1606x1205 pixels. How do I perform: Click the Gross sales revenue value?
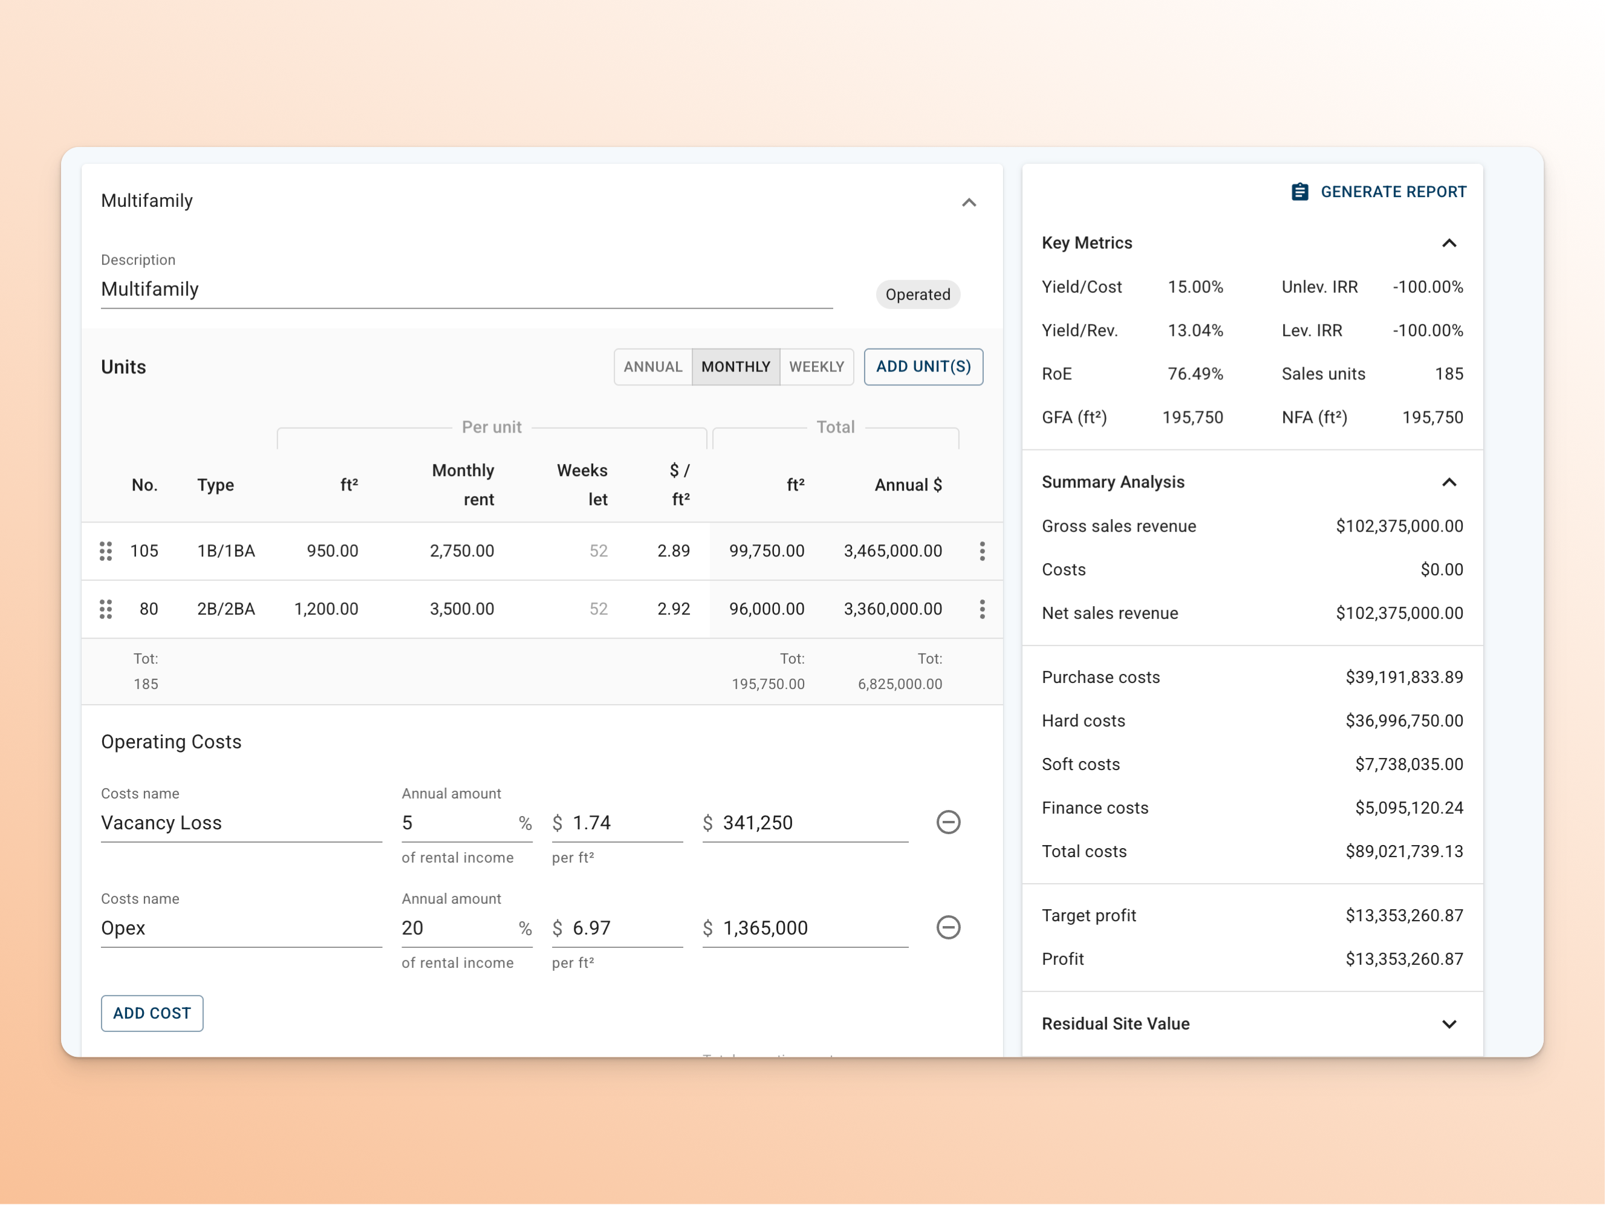pos(1399,527)
